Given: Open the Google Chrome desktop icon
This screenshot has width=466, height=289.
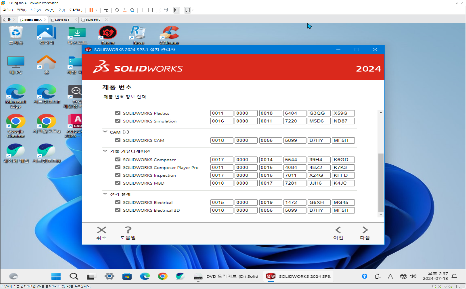Looking at the screenshot, I should tap(16, 126).
